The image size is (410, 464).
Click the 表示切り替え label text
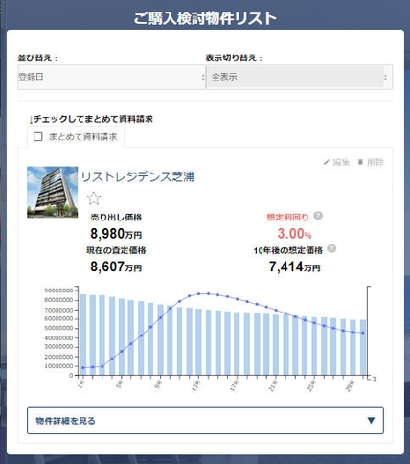click(234, 58)
